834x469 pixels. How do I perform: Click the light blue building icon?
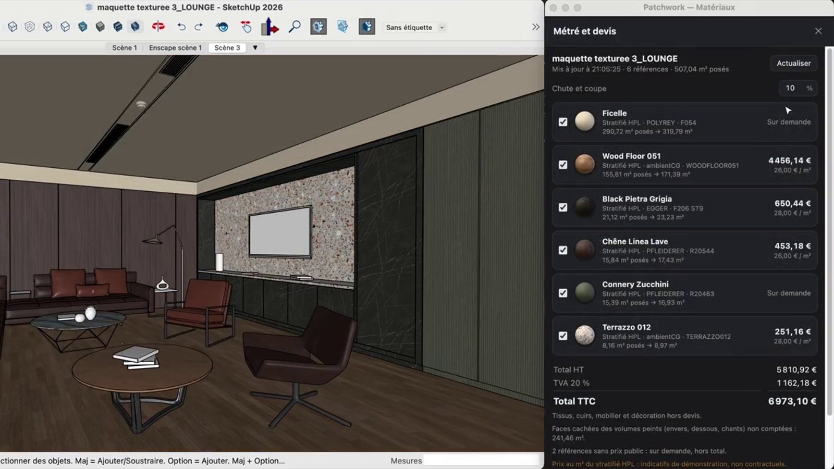click(342, 27)
